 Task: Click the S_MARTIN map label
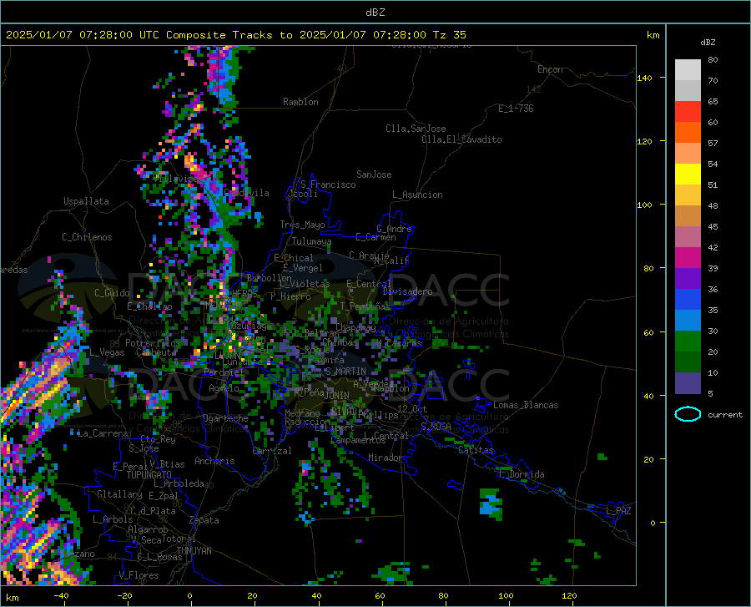click(345, 372)
